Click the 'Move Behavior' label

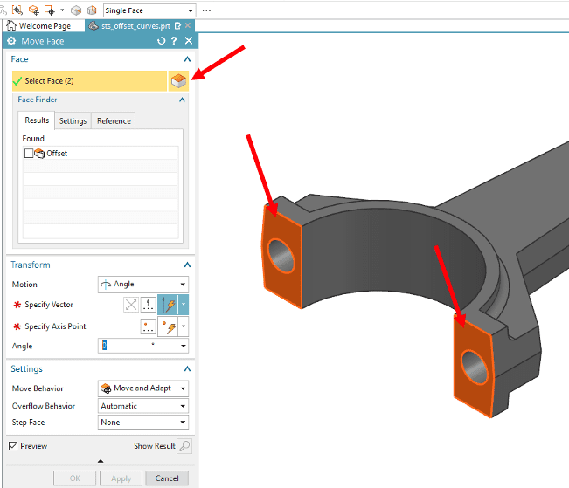point(38,388)
